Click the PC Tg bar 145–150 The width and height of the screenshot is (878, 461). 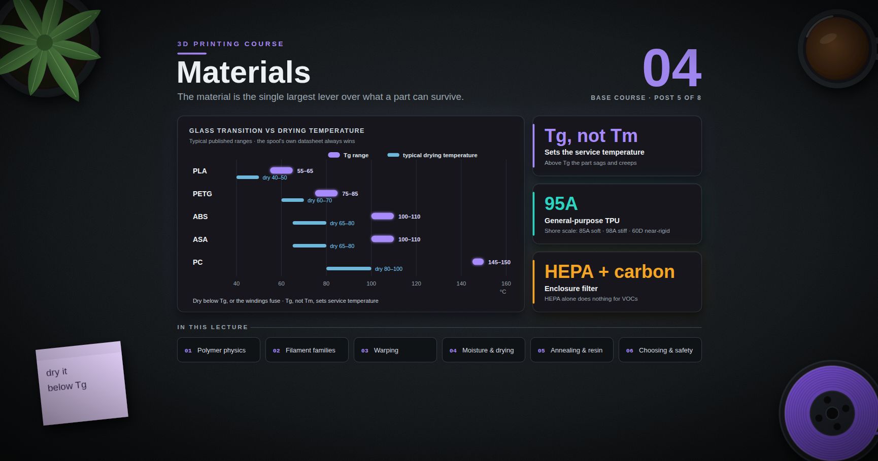(x=478, y=262)
